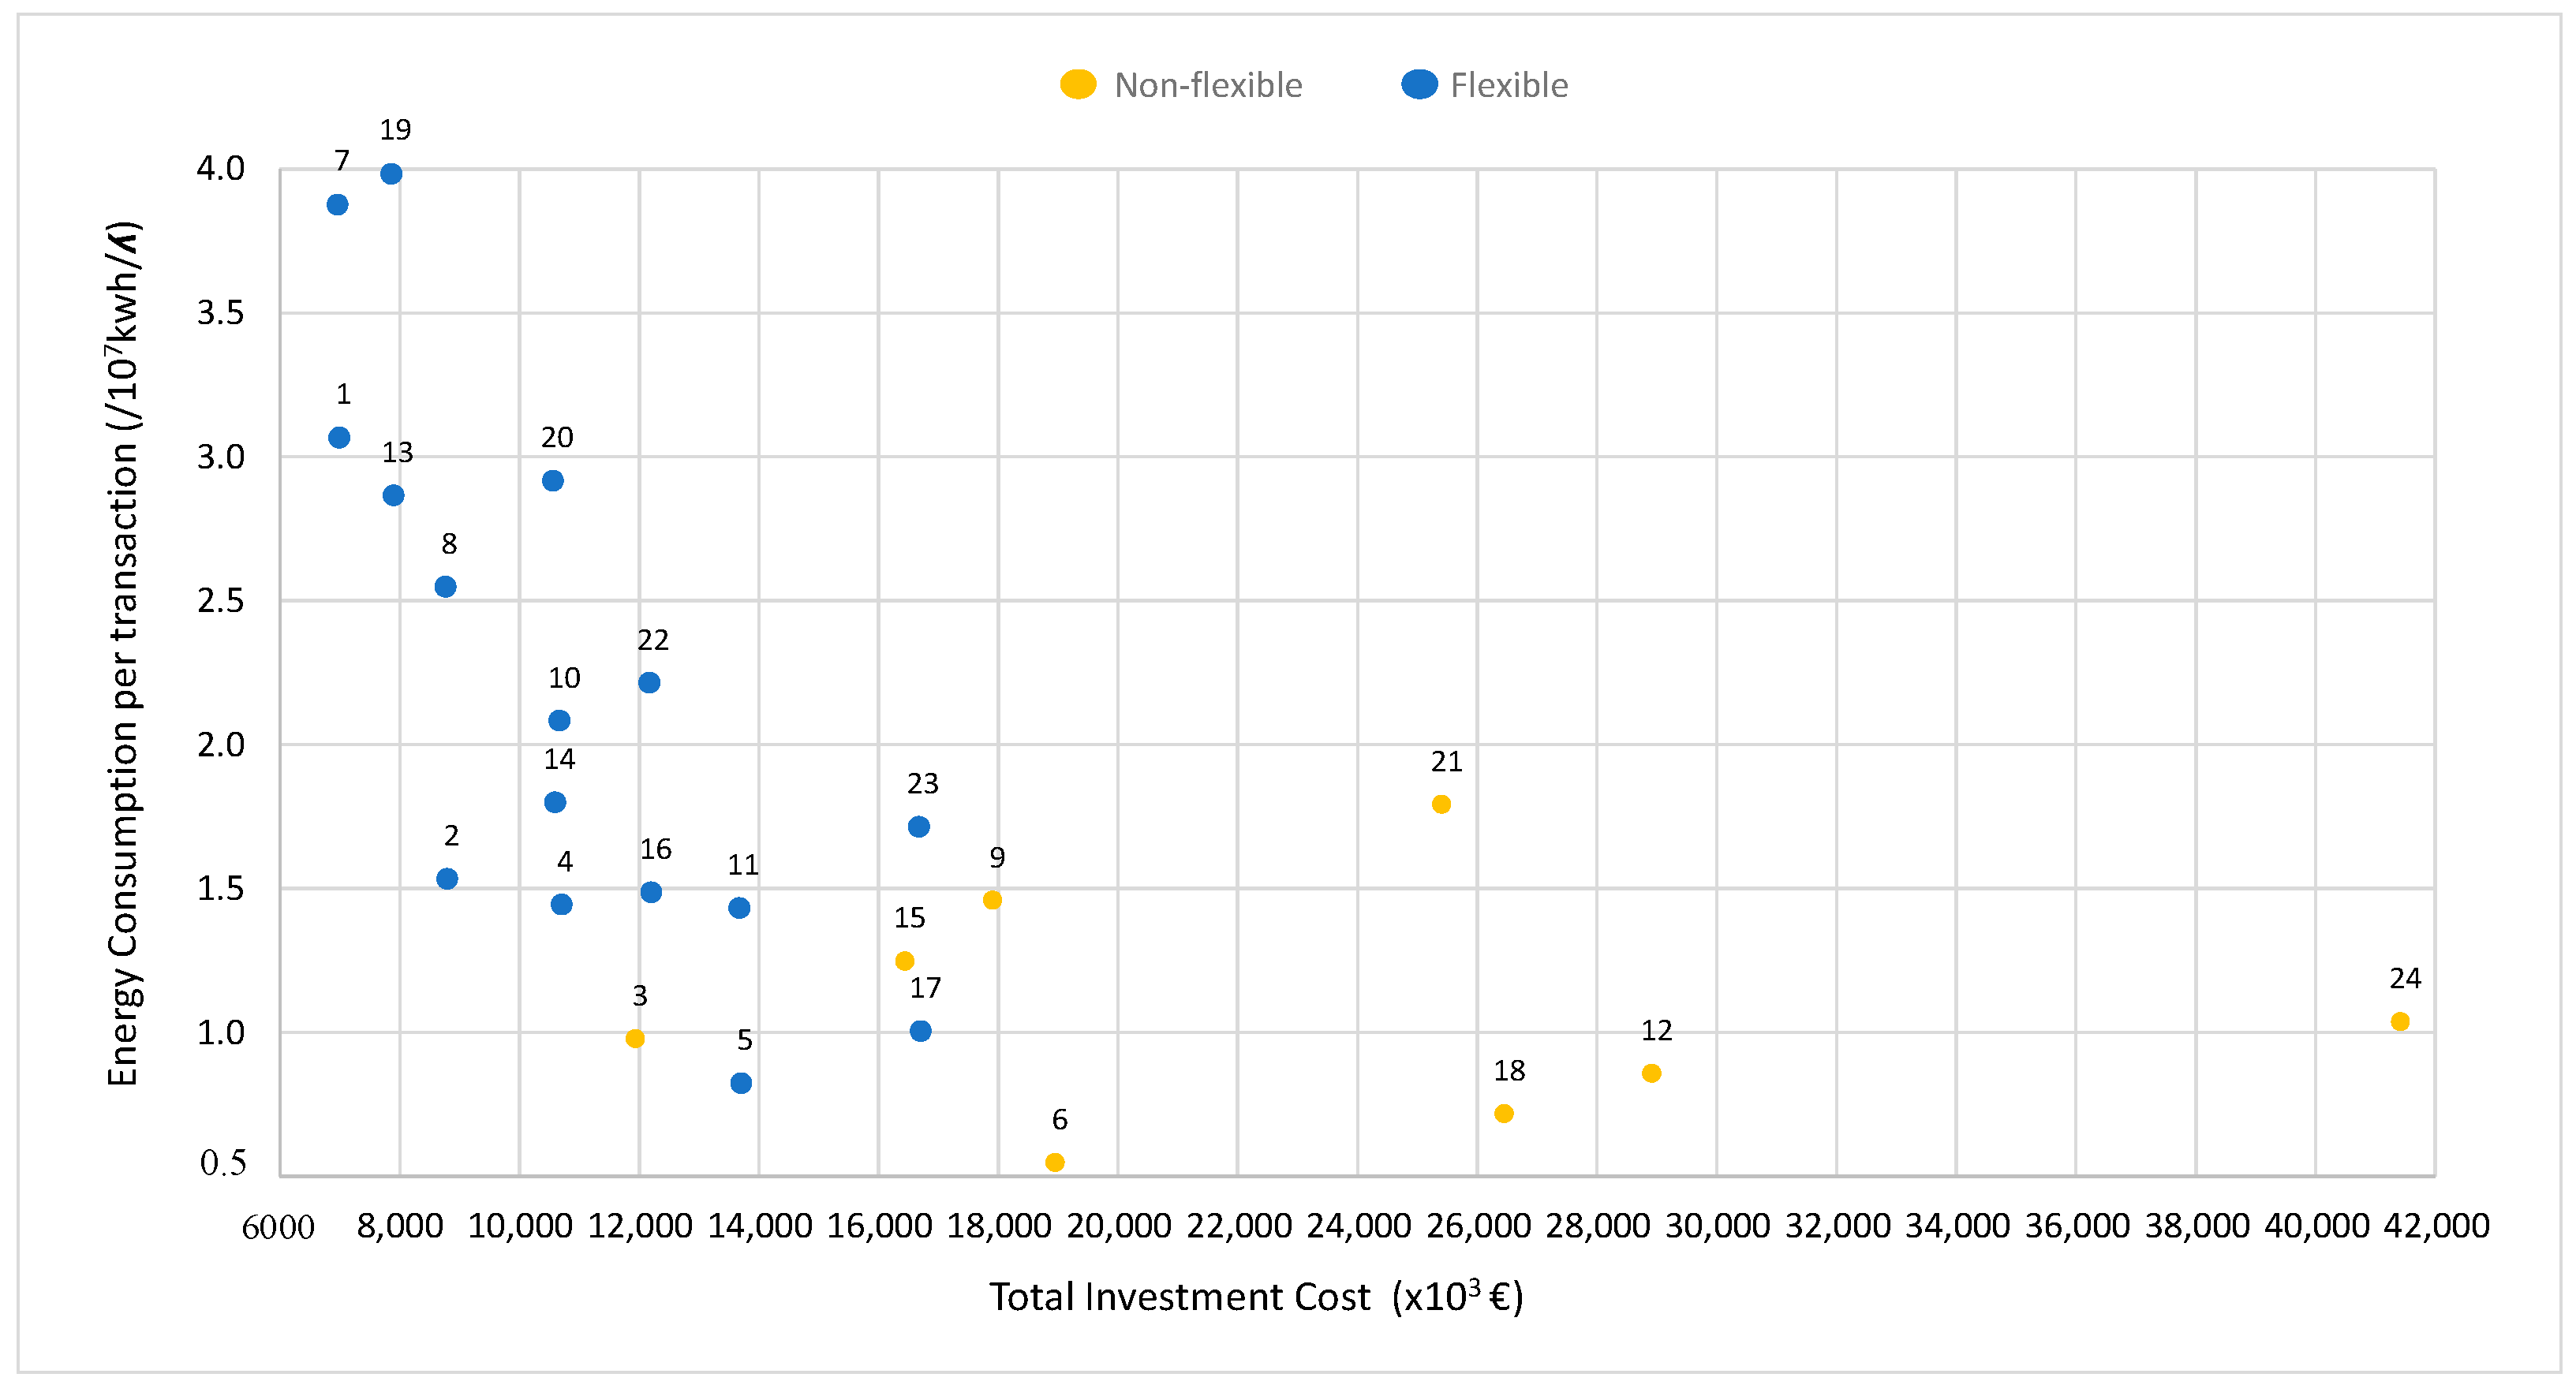Screen dimensions: 2576x1396
Task: Click the 20,000 x-axis tick label
Action: [1118, 1226]
